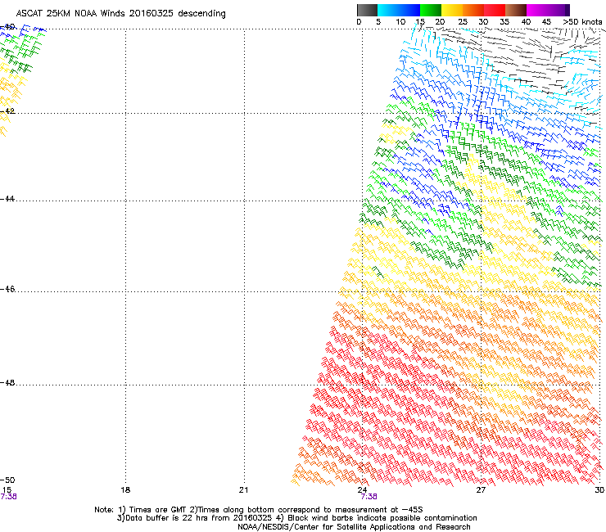Select the '20' label under the color scale
The image size is (606, 532).
click(441, 22)
